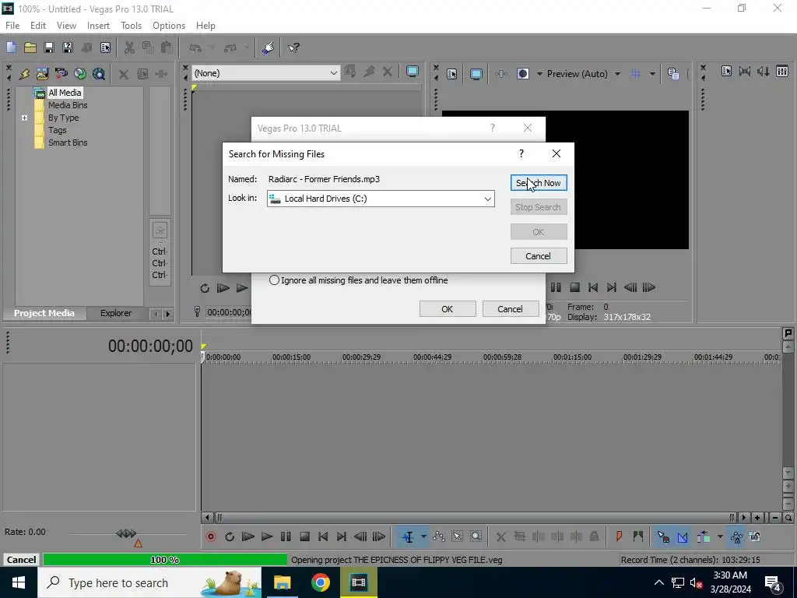Click the Save project disk icon
The image size is (797, 598).
point(49,47)
